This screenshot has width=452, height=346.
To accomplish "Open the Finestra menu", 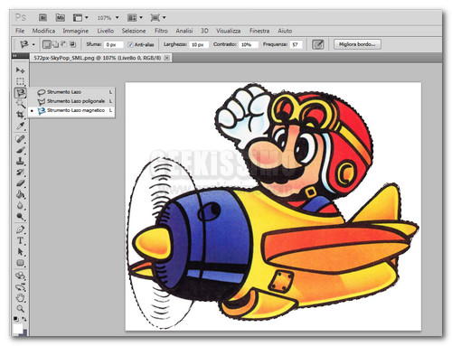I will (x=259, y=31).
